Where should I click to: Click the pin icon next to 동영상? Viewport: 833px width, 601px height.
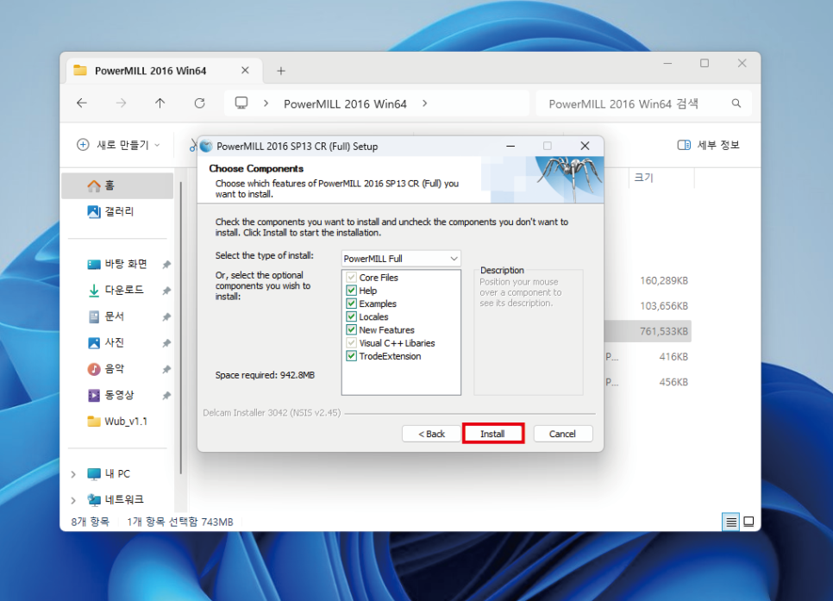(x=166, y=396)
